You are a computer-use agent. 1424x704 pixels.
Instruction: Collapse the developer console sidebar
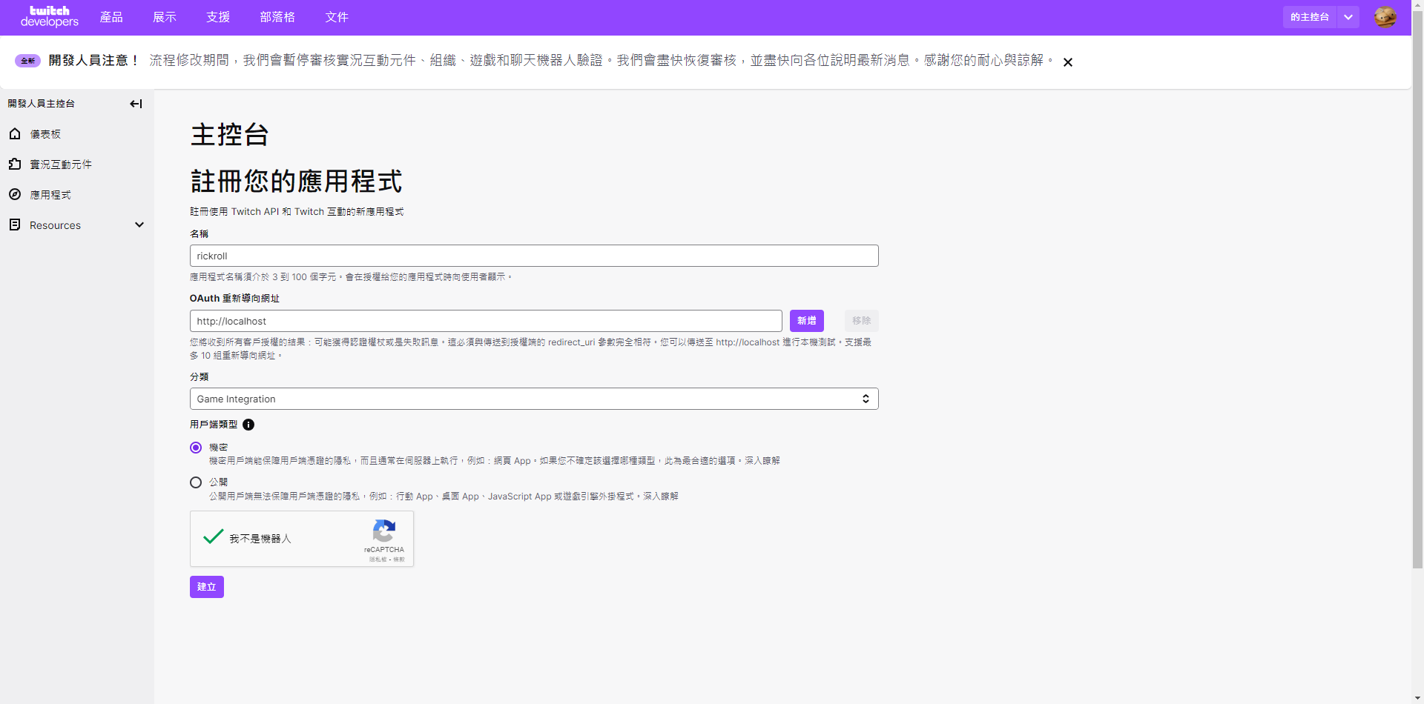[136, 104]
